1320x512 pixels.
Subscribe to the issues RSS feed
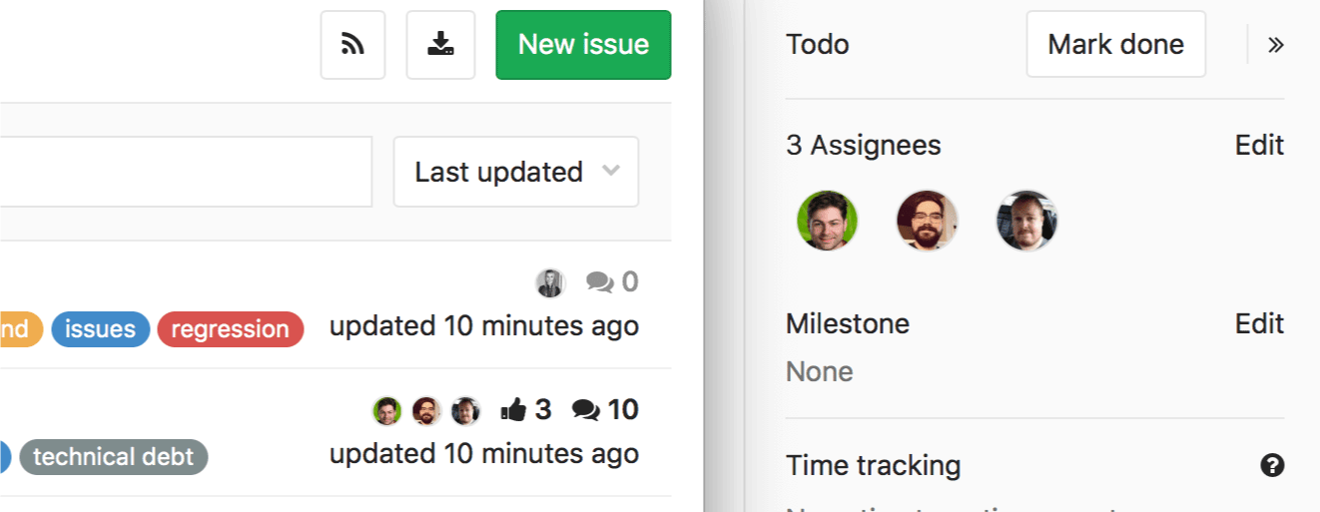tap(352, 45)
